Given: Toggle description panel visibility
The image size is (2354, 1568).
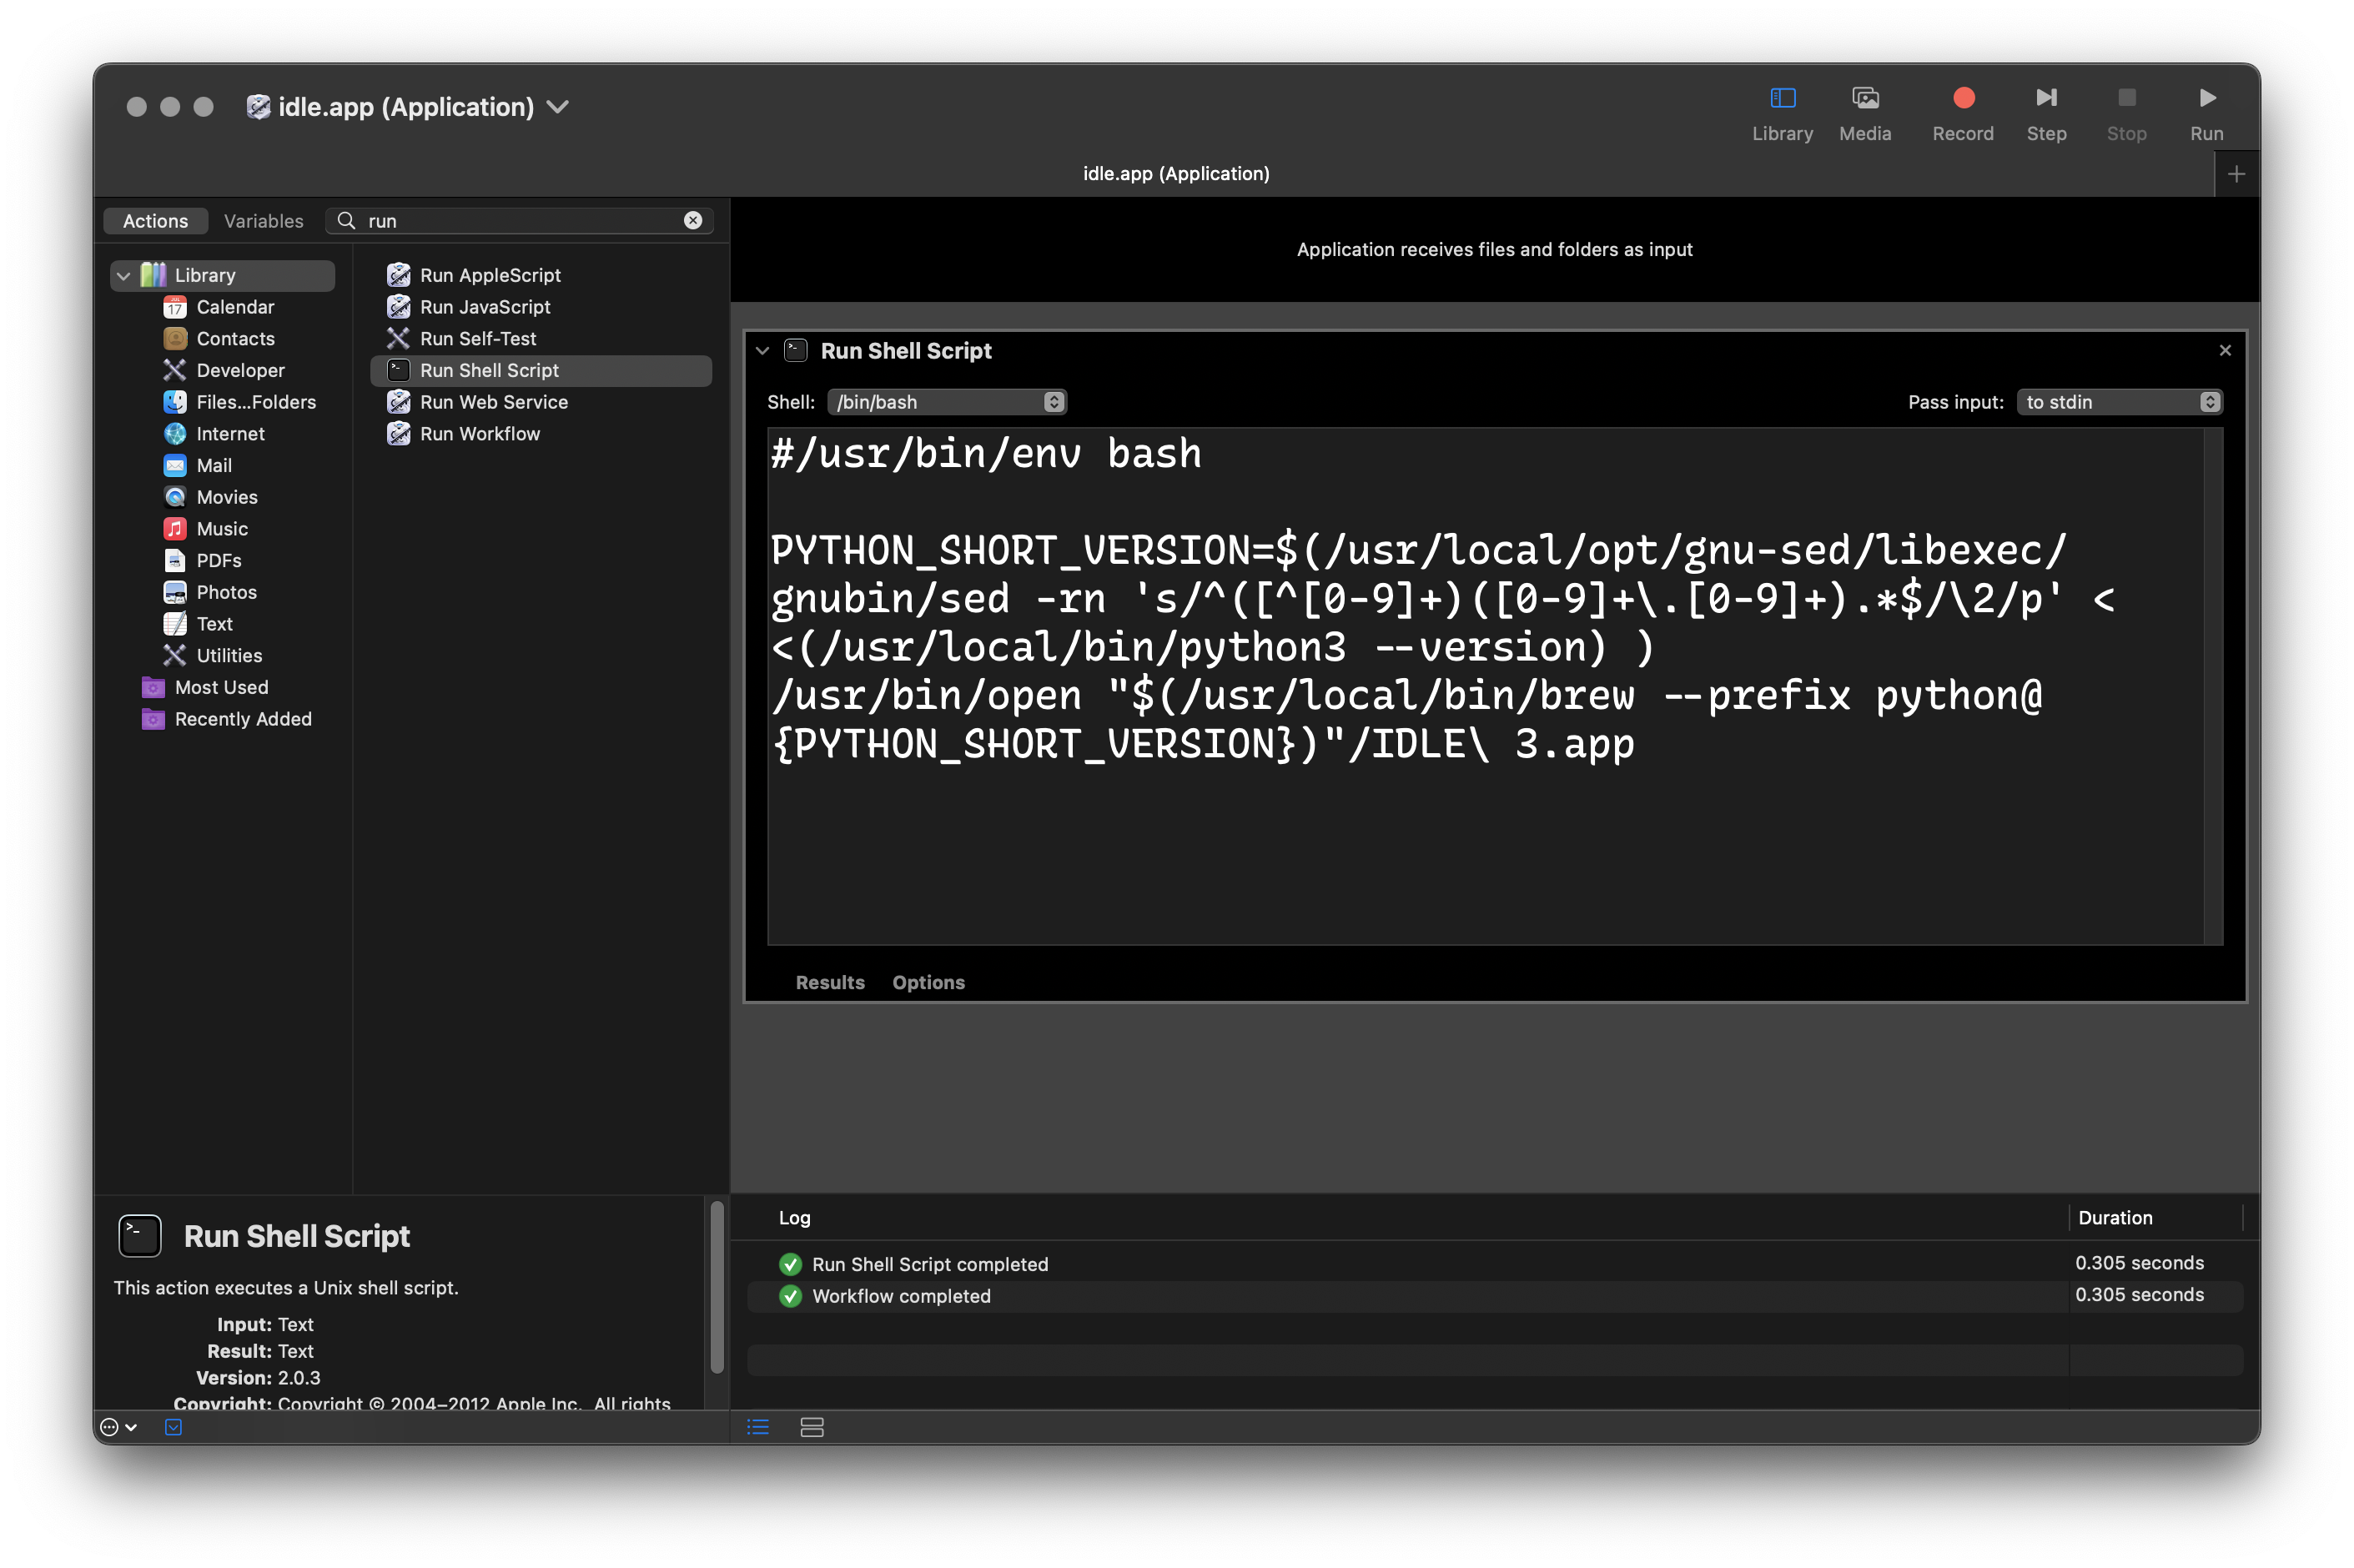Looking at the screenshot, I should tap(173, 1427).
